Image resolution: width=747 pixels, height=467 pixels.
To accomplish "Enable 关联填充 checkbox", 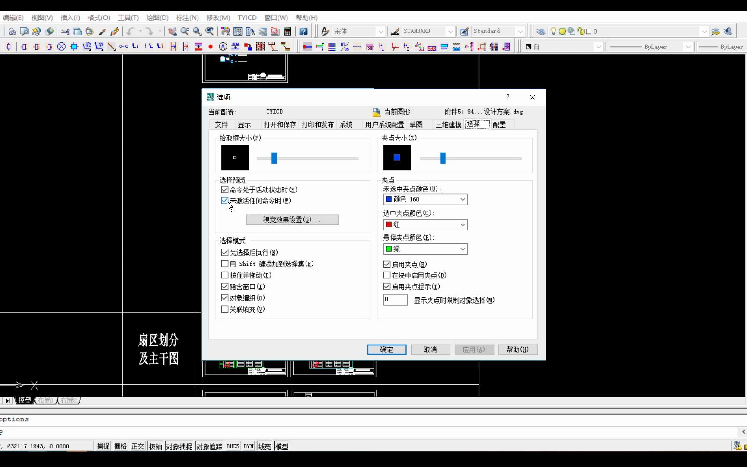I will pyautogui.click(x=225, y=309).
